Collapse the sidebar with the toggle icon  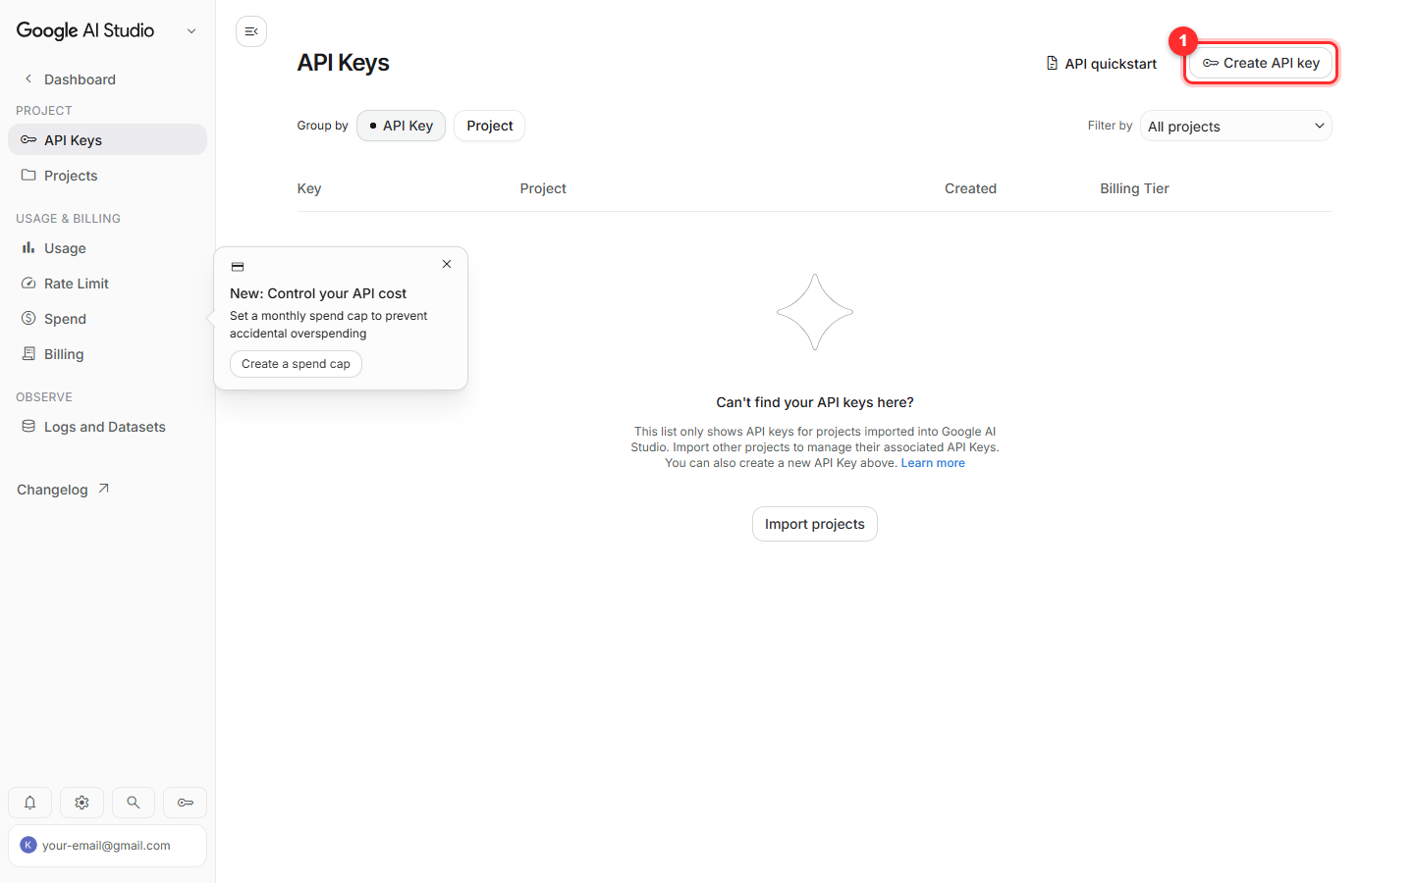click(251, 31)
